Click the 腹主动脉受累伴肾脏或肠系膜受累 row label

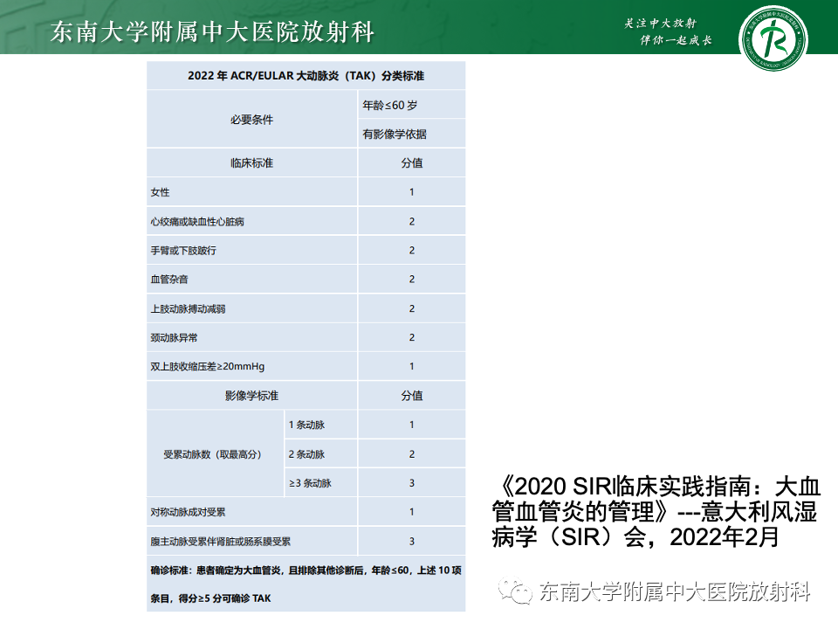point(220,542)
